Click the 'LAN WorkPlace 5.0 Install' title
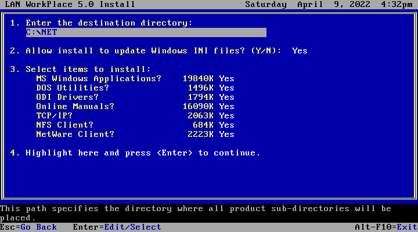This screenshot has height=232, width=418. click(70, 4)
